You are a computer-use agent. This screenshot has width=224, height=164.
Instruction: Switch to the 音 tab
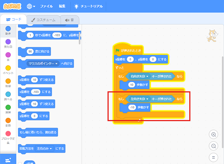point(69,20)
